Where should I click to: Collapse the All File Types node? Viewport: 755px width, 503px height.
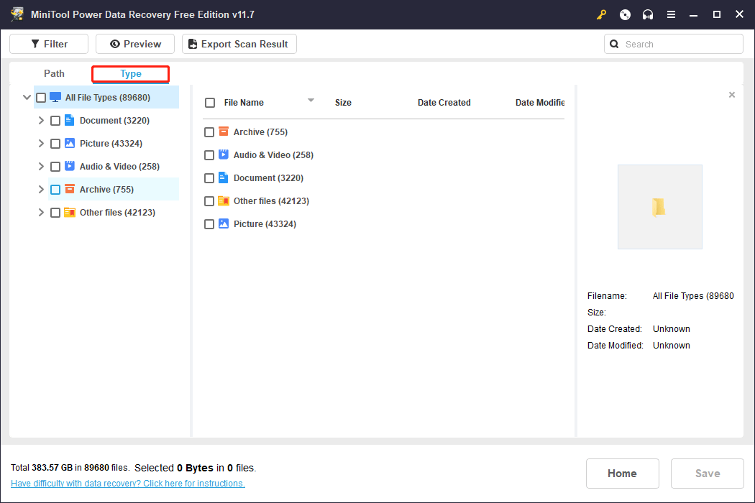(27, 97)
